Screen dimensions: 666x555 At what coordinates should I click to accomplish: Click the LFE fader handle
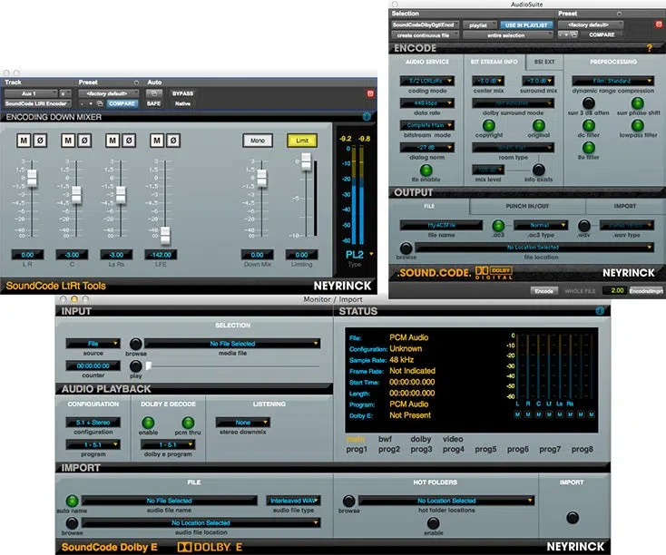[x=165, y=236]
